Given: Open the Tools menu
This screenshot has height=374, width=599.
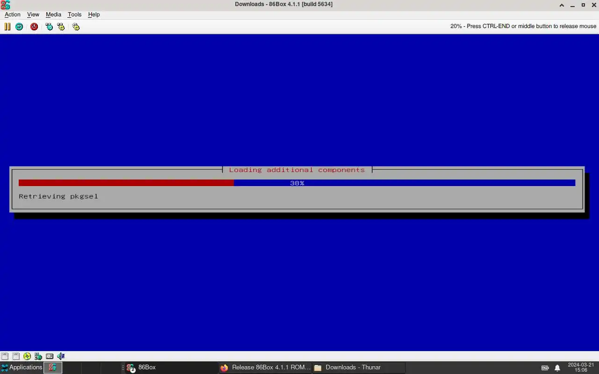Looking at the screenshot, I should [74, 14].
